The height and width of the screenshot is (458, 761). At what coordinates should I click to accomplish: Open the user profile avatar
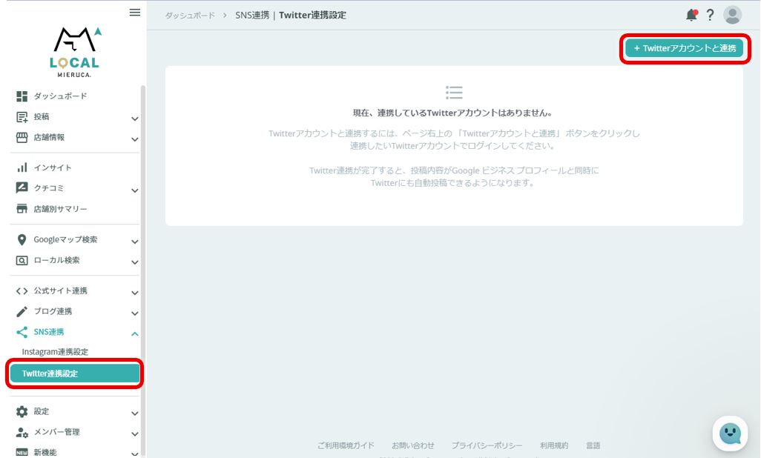pyautogui.click(x=732, y=15)
